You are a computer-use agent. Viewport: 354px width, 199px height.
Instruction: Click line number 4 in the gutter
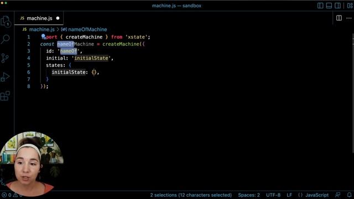coord(29,58)
